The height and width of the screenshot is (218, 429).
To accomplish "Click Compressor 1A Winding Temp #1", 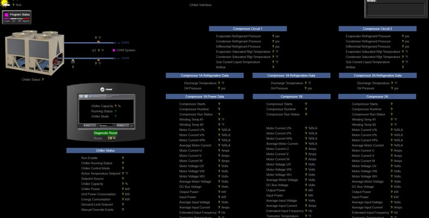I will click(202, 120).
